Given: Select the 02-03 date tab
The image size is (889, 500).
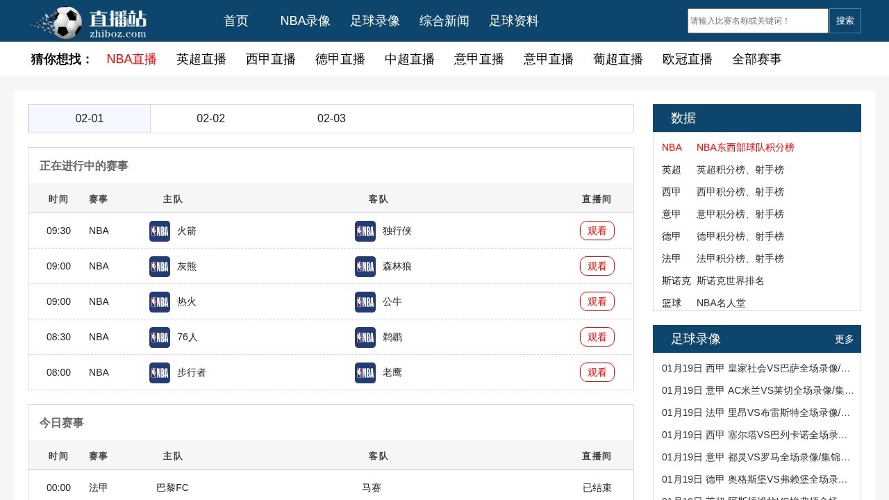Looking at the screenshot, I should [331, 119].
